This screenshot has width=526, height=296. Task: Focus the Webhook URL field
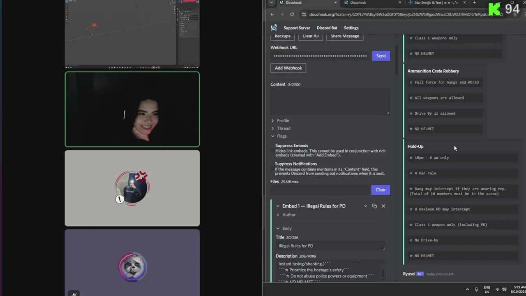point(320,56)
